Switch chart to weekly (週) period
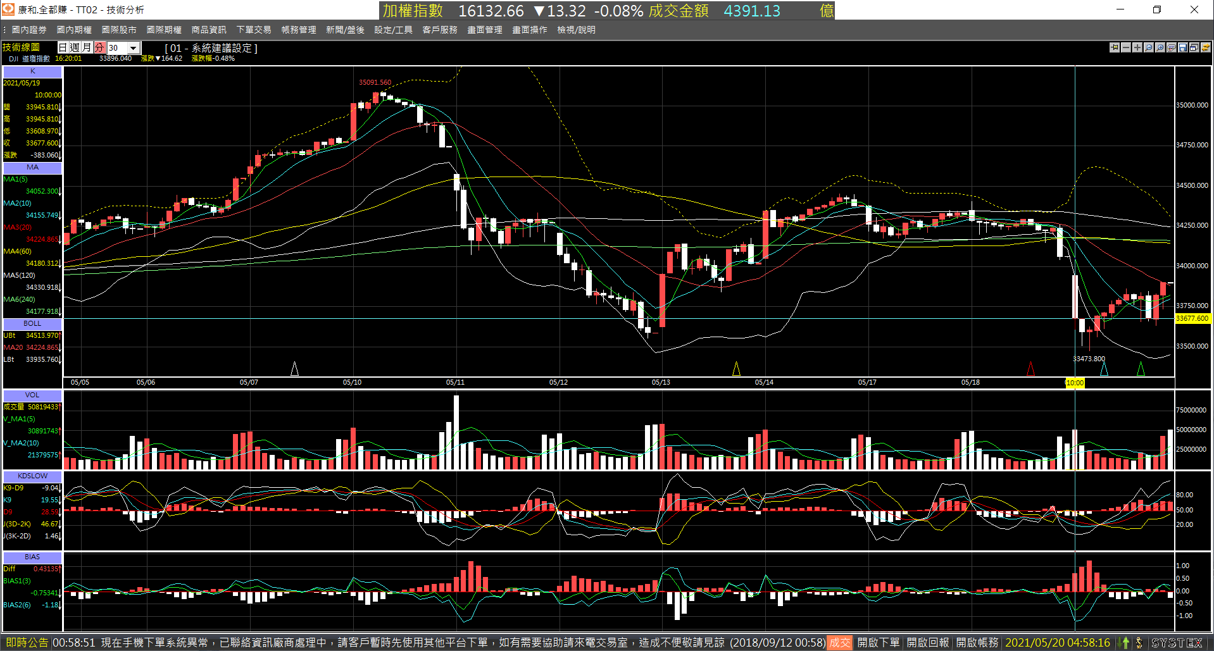 coord(75,47)
